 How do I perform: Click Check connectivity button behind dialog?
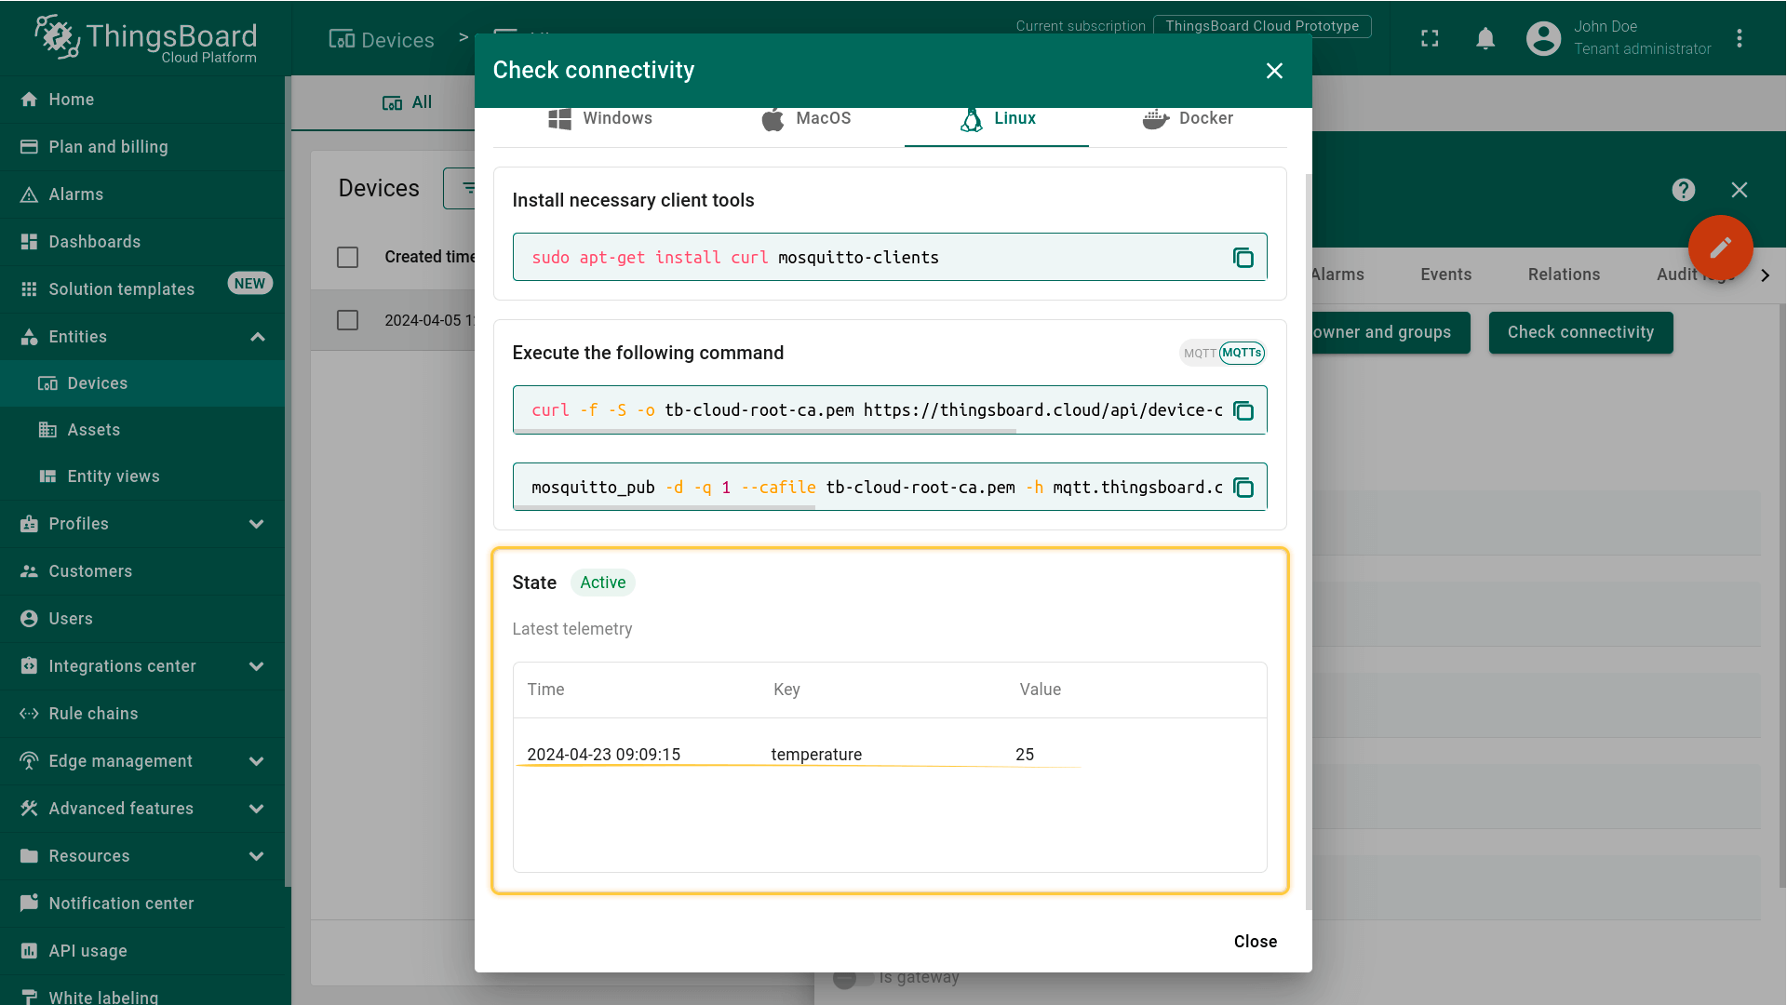click(1579, 332)
